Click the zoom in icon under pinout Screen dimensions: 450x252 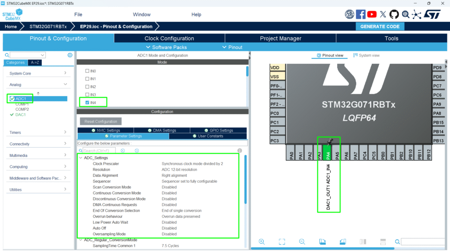tap(261, 241)
